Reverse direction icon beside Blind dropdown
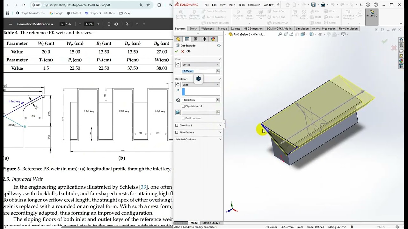408x229 pixels. (x=178, y=85)
